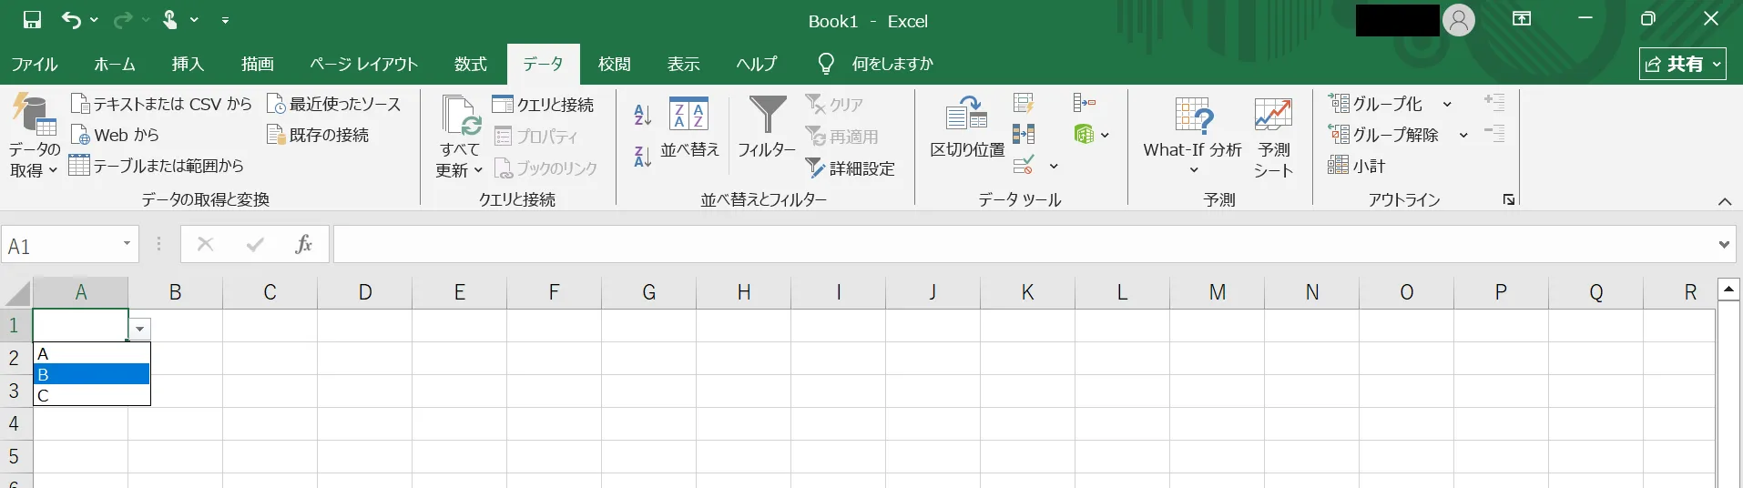This screenshot has width=1743, height=488.
Task: Click the sort descending Z-to-A icon
Action: (x=643, y=157)
